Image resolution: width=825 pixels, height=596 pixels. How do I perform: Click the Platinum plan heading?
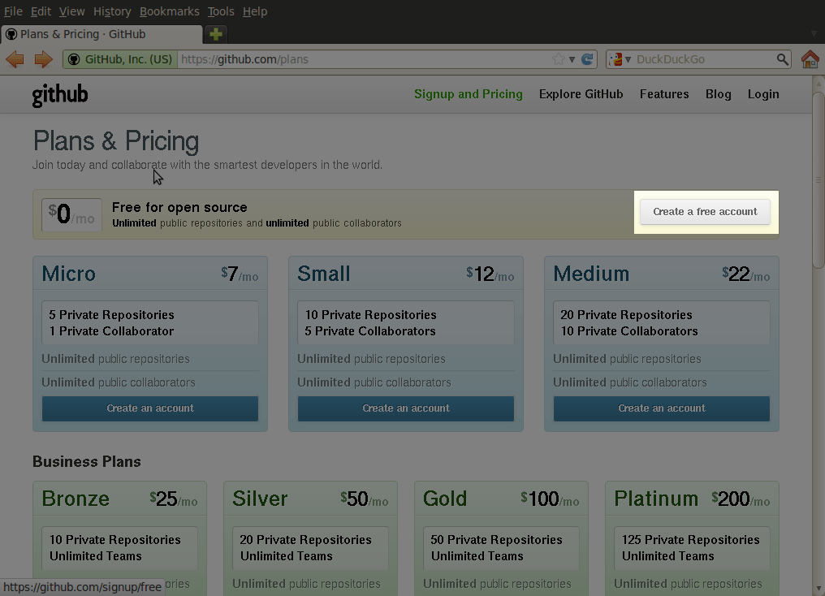tap(656, 499)
